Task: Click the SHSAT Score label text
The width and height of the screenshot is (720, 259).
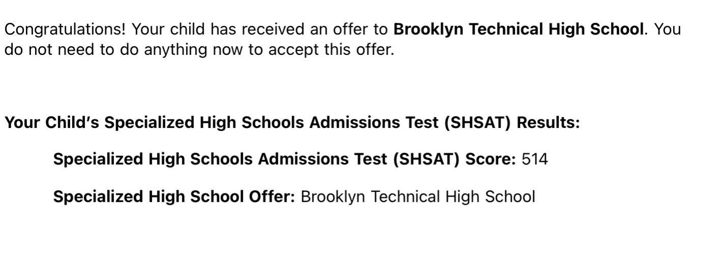Action: click(x=284, y=159)
